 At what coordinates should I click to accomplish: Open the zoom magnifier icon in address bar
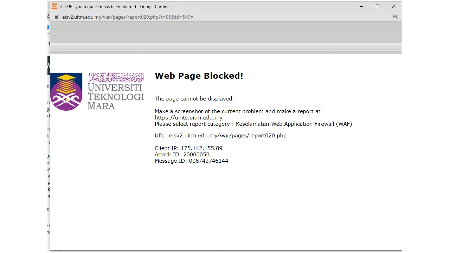tap(395, 17)
